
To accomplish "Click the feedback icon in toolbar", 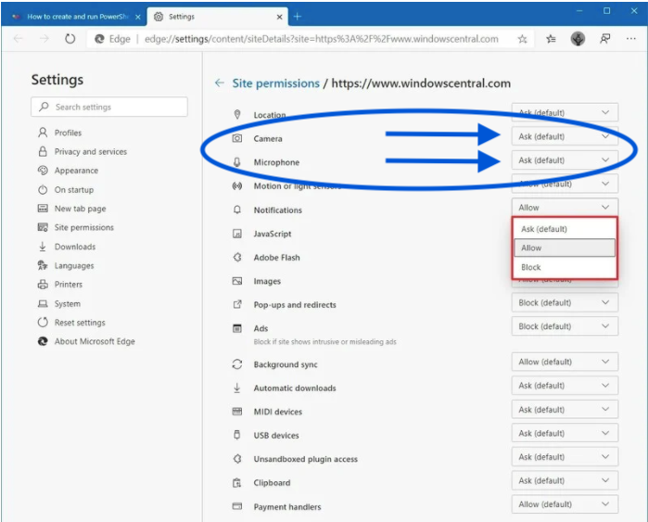I will click(604, 39).
